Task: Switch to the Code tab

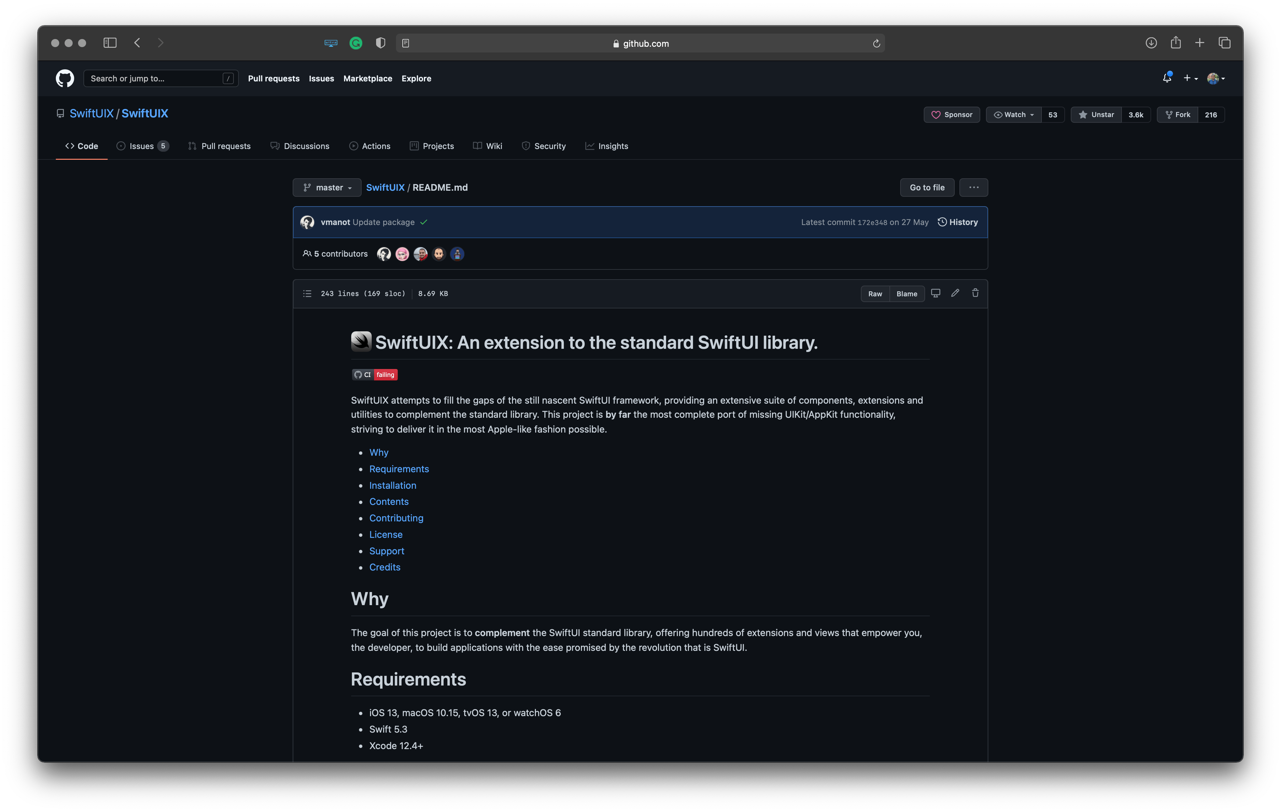Action: click(x=81, y=146)
